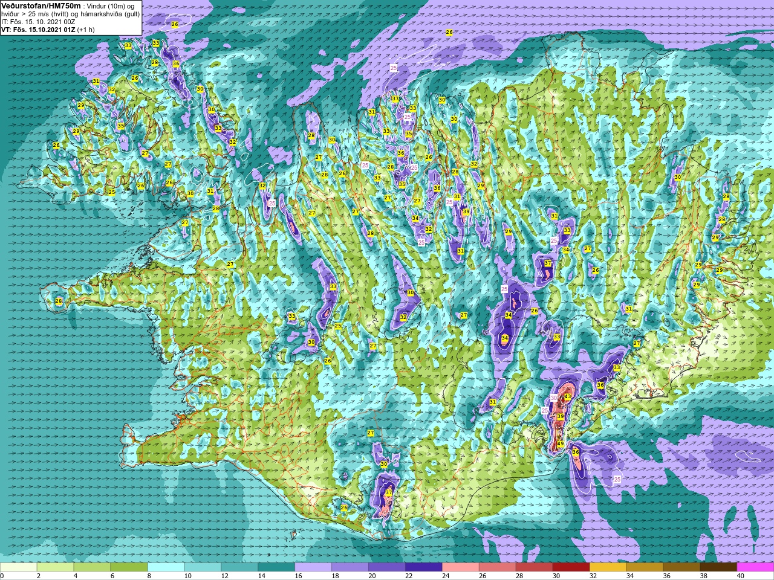
Task: Click the legend scale value 20
Action: [372, 576]
